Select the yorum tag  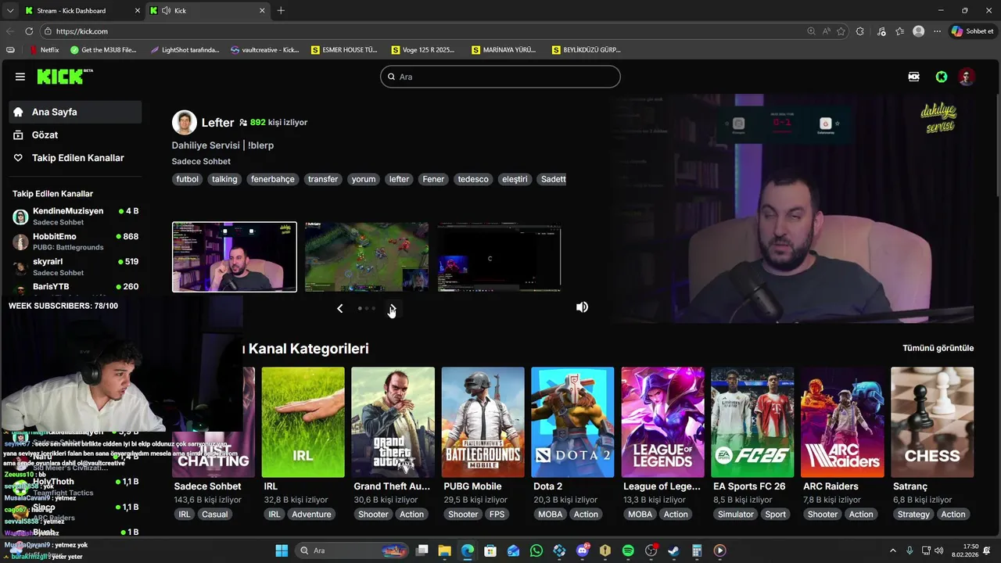364,179
